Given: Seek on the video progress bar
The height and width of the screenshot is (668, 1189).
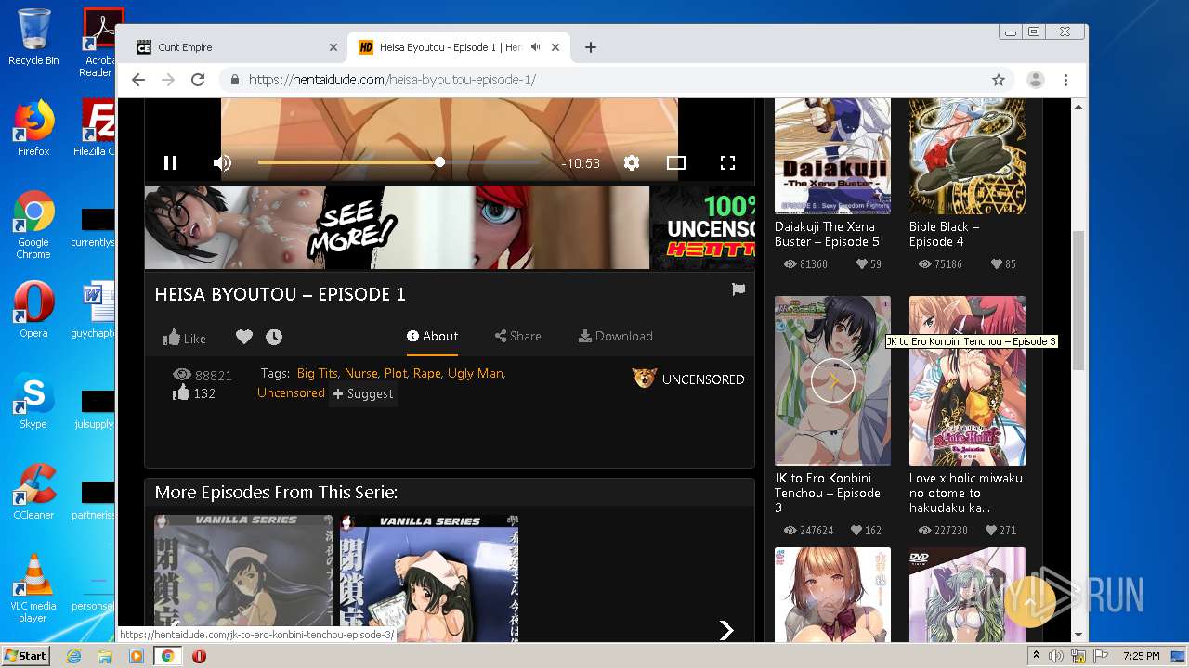Looking at the screenshot, I should (399, 162).
